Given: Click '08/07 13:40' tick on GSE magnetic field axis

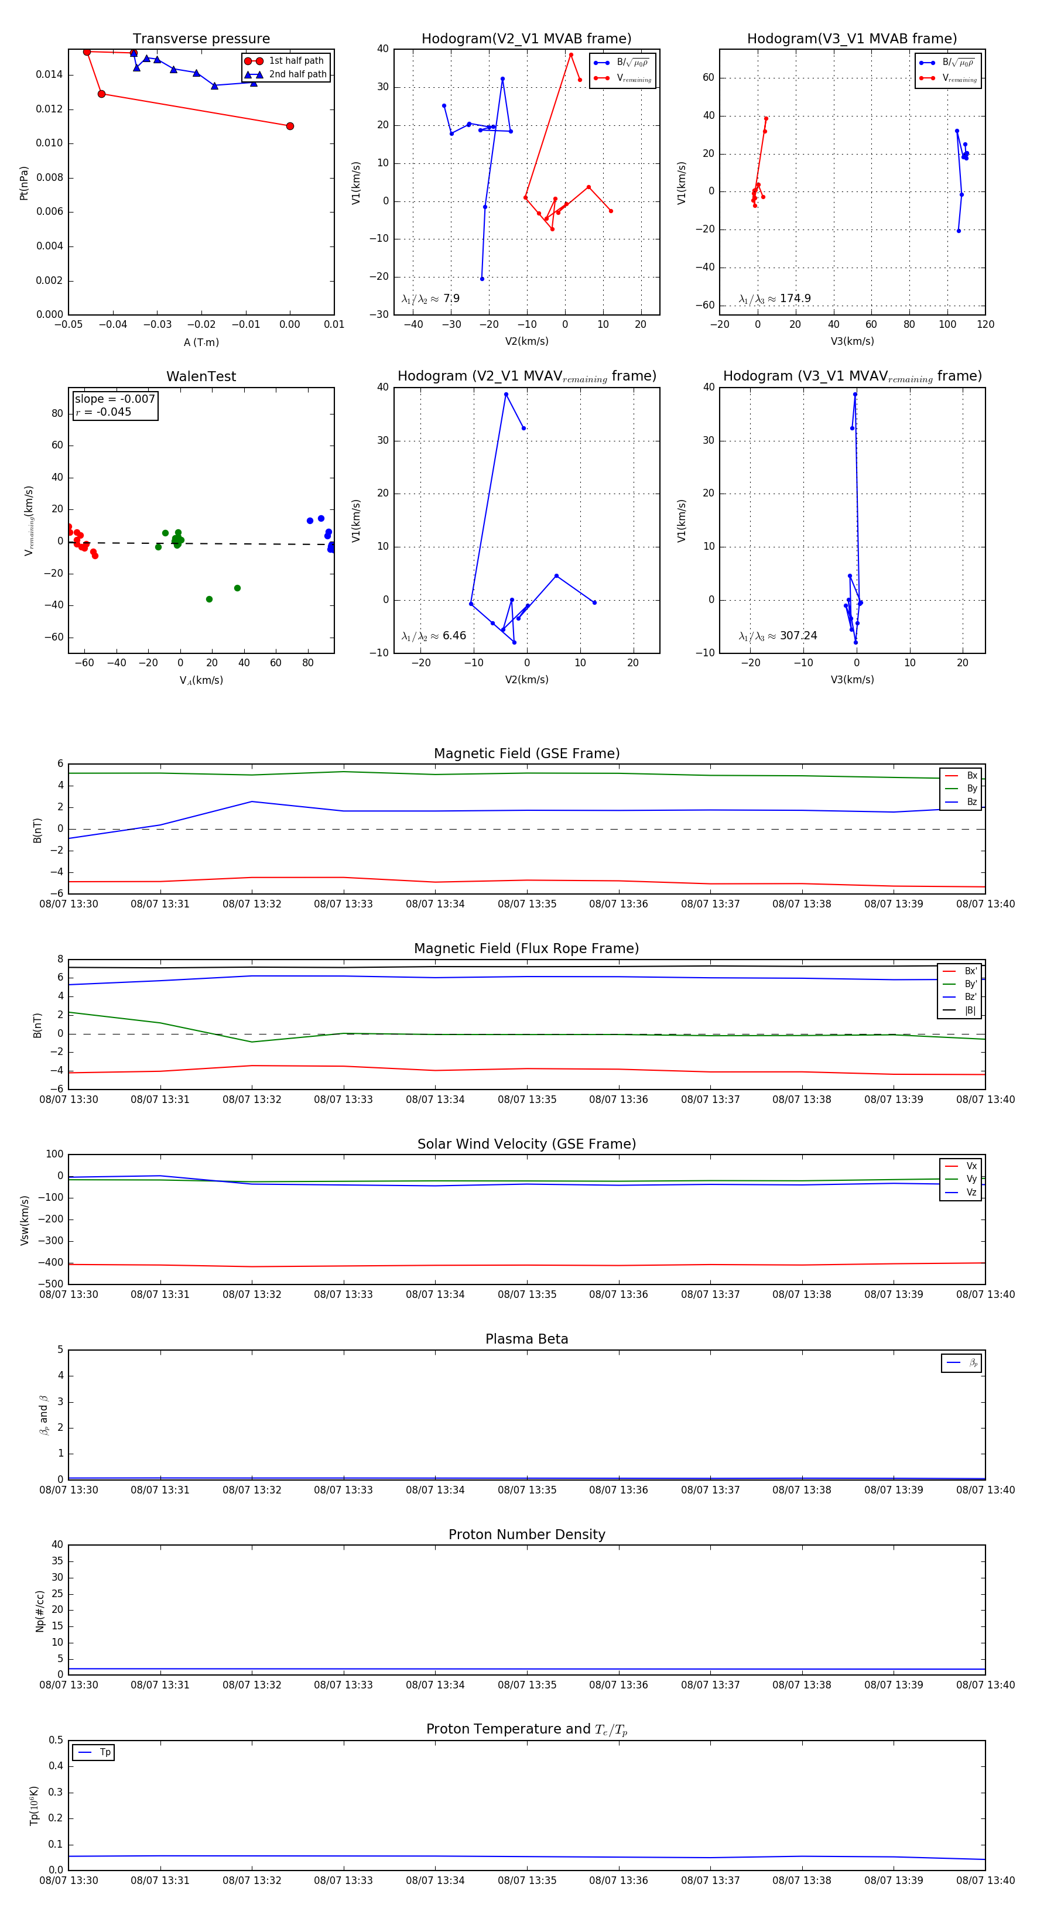Looking at the screenshot, I should click(x=985, y=904).
